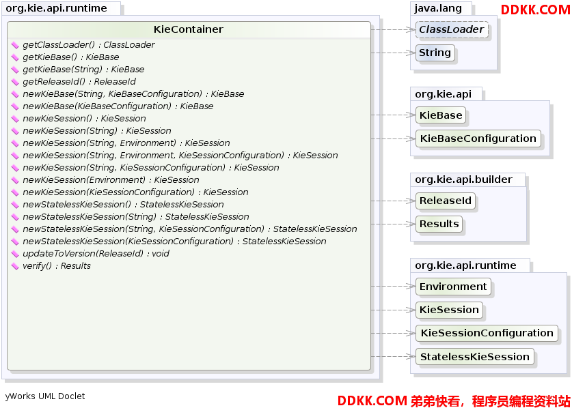Click the method icon beside verify()
Viewport: 572px width, 408px height.
(x=15, y=266)
